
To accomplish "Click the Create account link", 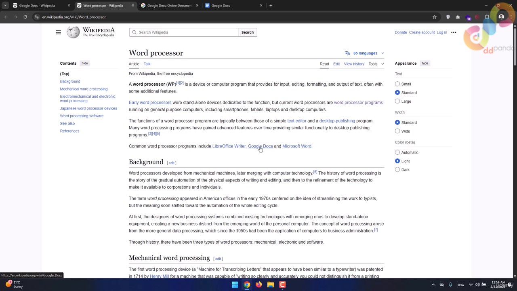I will click(422, 32).
